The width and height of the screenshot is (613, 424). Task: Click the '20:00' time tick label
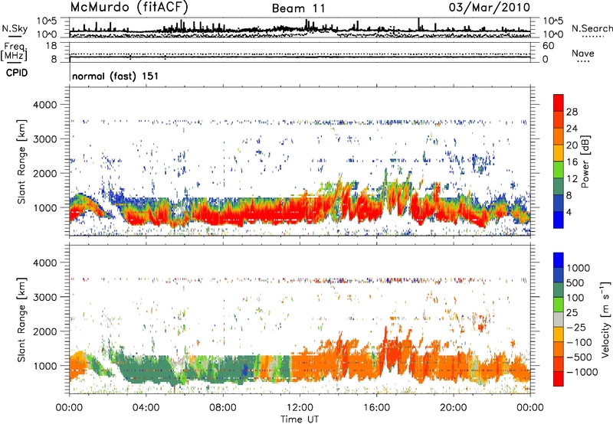(454, 408)
